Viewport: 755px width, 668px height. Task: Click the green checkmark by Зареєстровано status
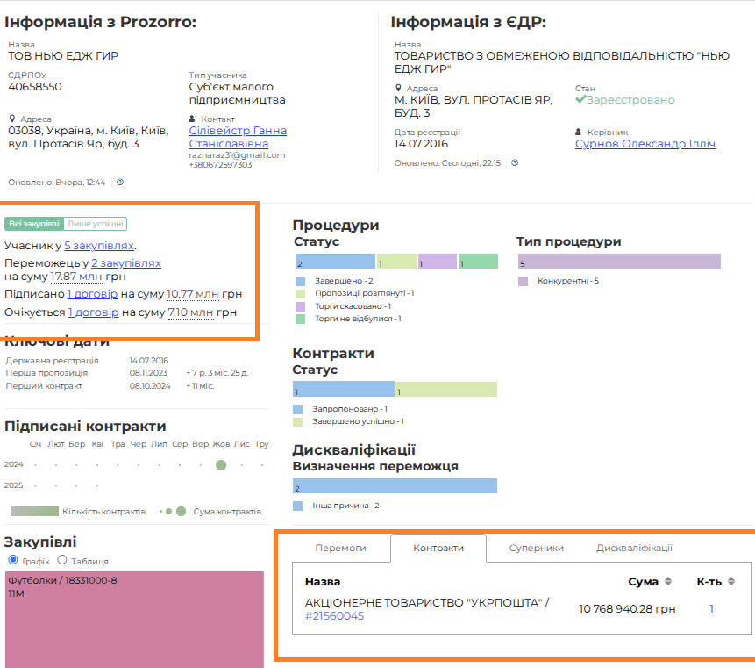coord(580,100)
